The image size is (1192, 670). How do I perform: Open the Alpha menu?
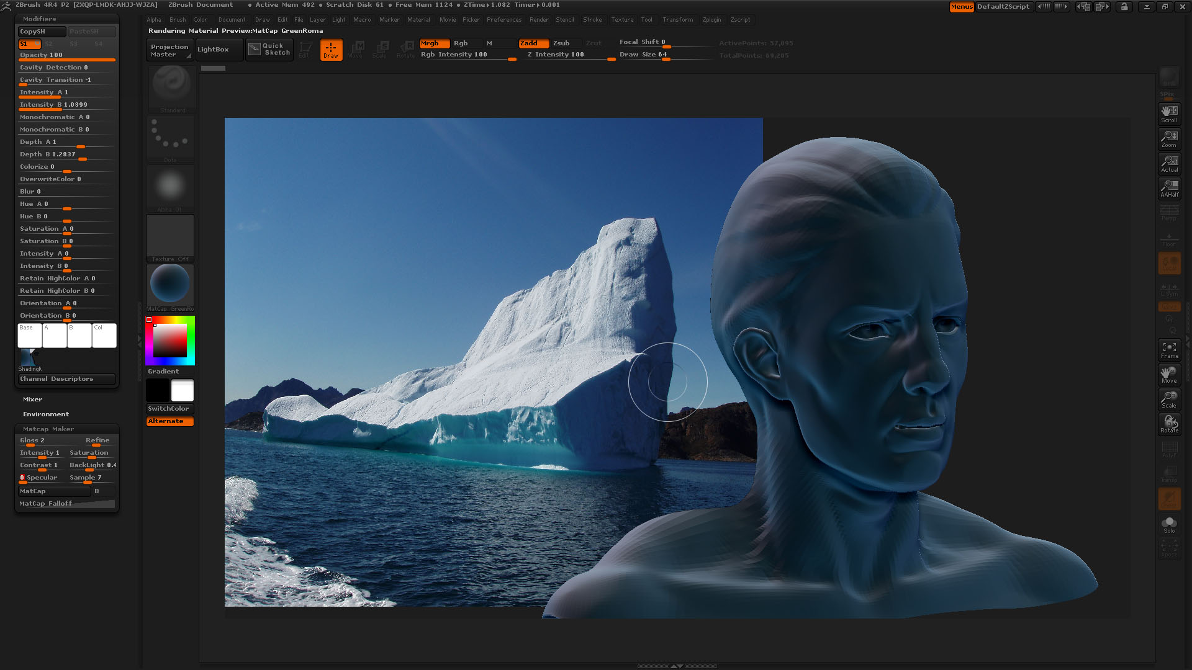tap(153, 20)
